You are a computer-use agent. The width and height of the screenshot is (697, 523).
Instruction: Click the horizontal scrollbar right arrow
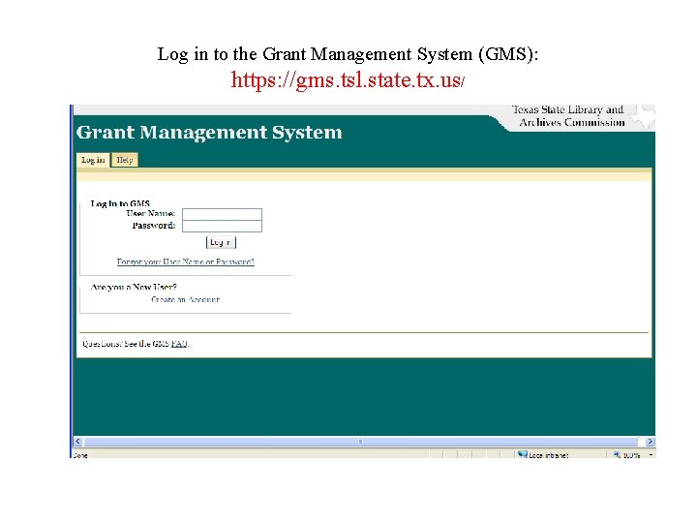tap(650, 442)
